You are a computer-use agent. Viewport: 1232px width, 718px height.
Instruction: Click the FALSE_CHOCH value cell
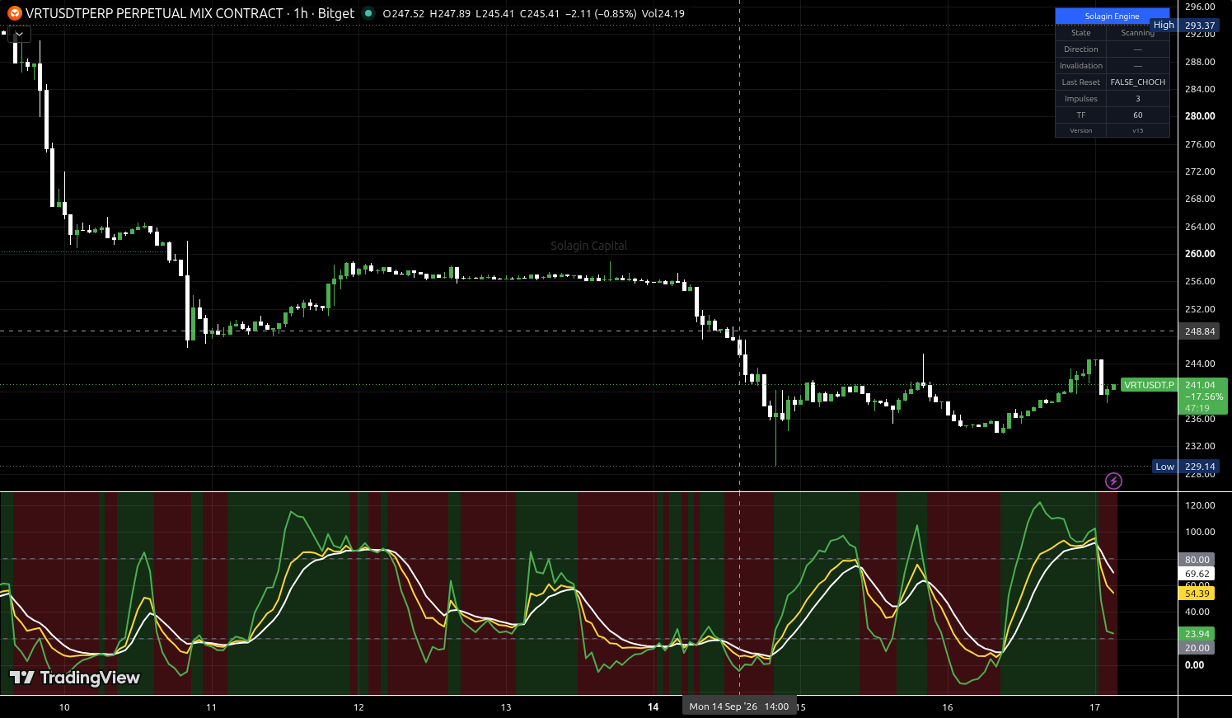pos(1137,82)
